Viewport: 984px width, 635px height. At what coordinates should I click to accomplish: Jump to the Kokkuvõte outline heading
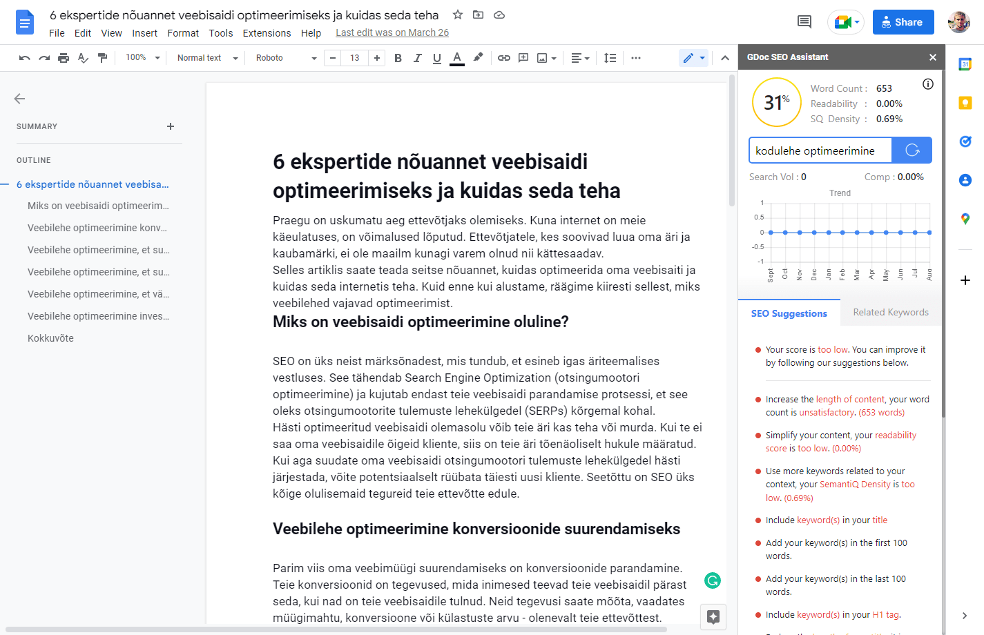50,338
